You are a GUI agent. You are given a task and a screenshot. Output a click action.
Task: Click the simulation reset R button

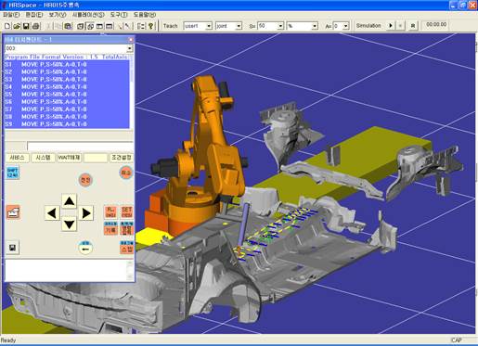[x=412, y=26]
